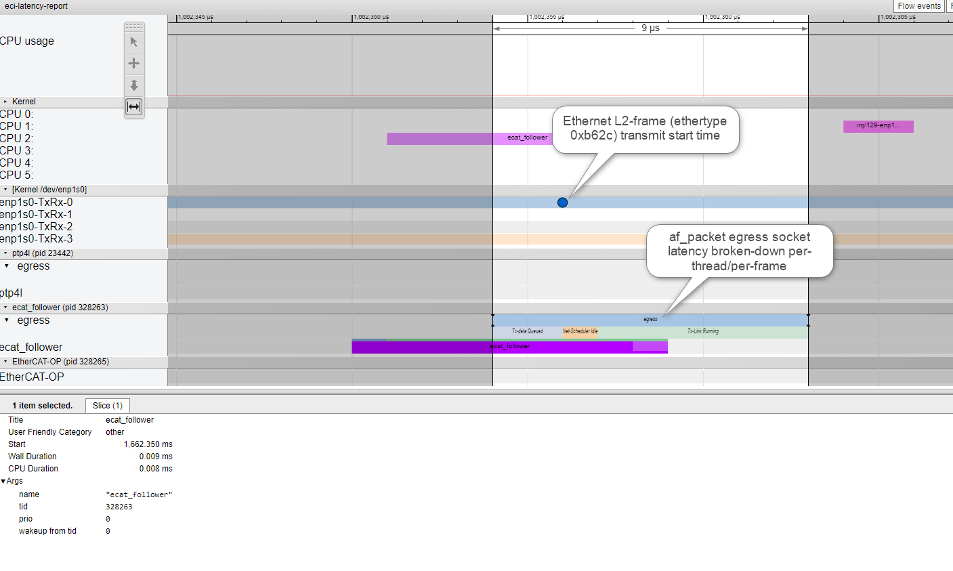
Task: Select the timing range tool
Action: tap(134, 107)
